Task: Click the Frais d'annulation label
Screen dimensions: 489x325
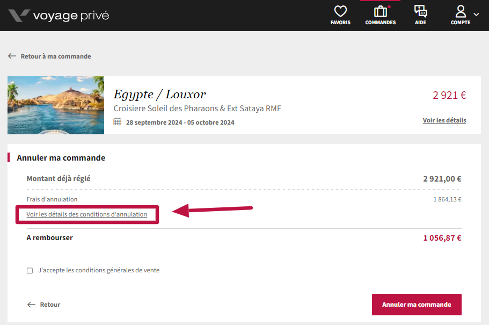Action: tap(52, 199)
